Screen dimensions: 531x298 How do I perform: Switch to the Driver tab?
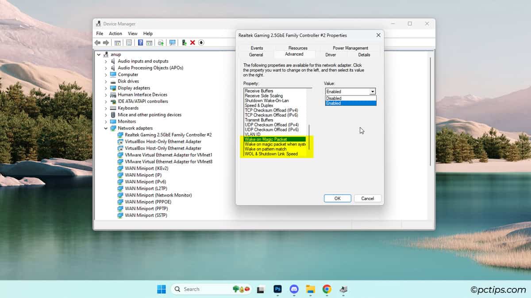tap(331, 55)
